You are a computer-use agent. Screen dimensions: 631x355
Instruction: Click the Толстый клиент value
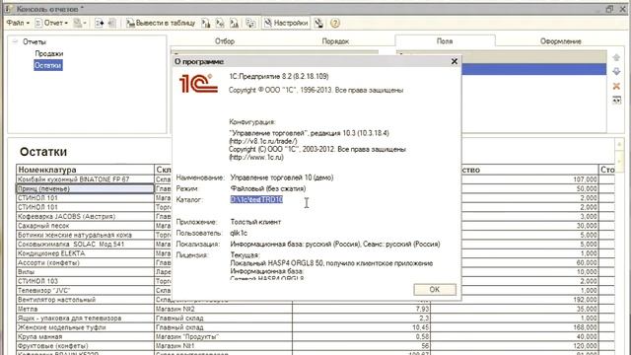255,222
